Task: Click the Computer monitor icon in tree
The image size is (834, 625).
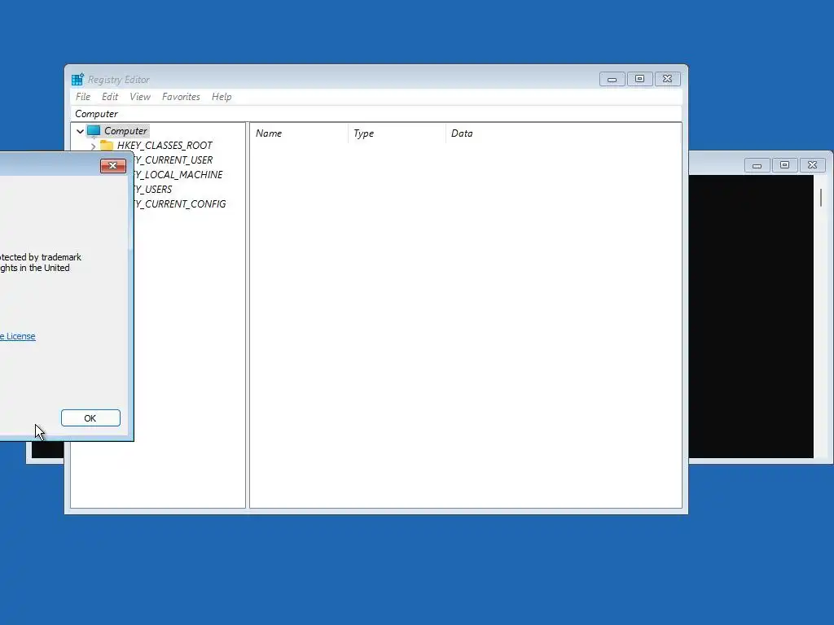Action: pos(94,131)
